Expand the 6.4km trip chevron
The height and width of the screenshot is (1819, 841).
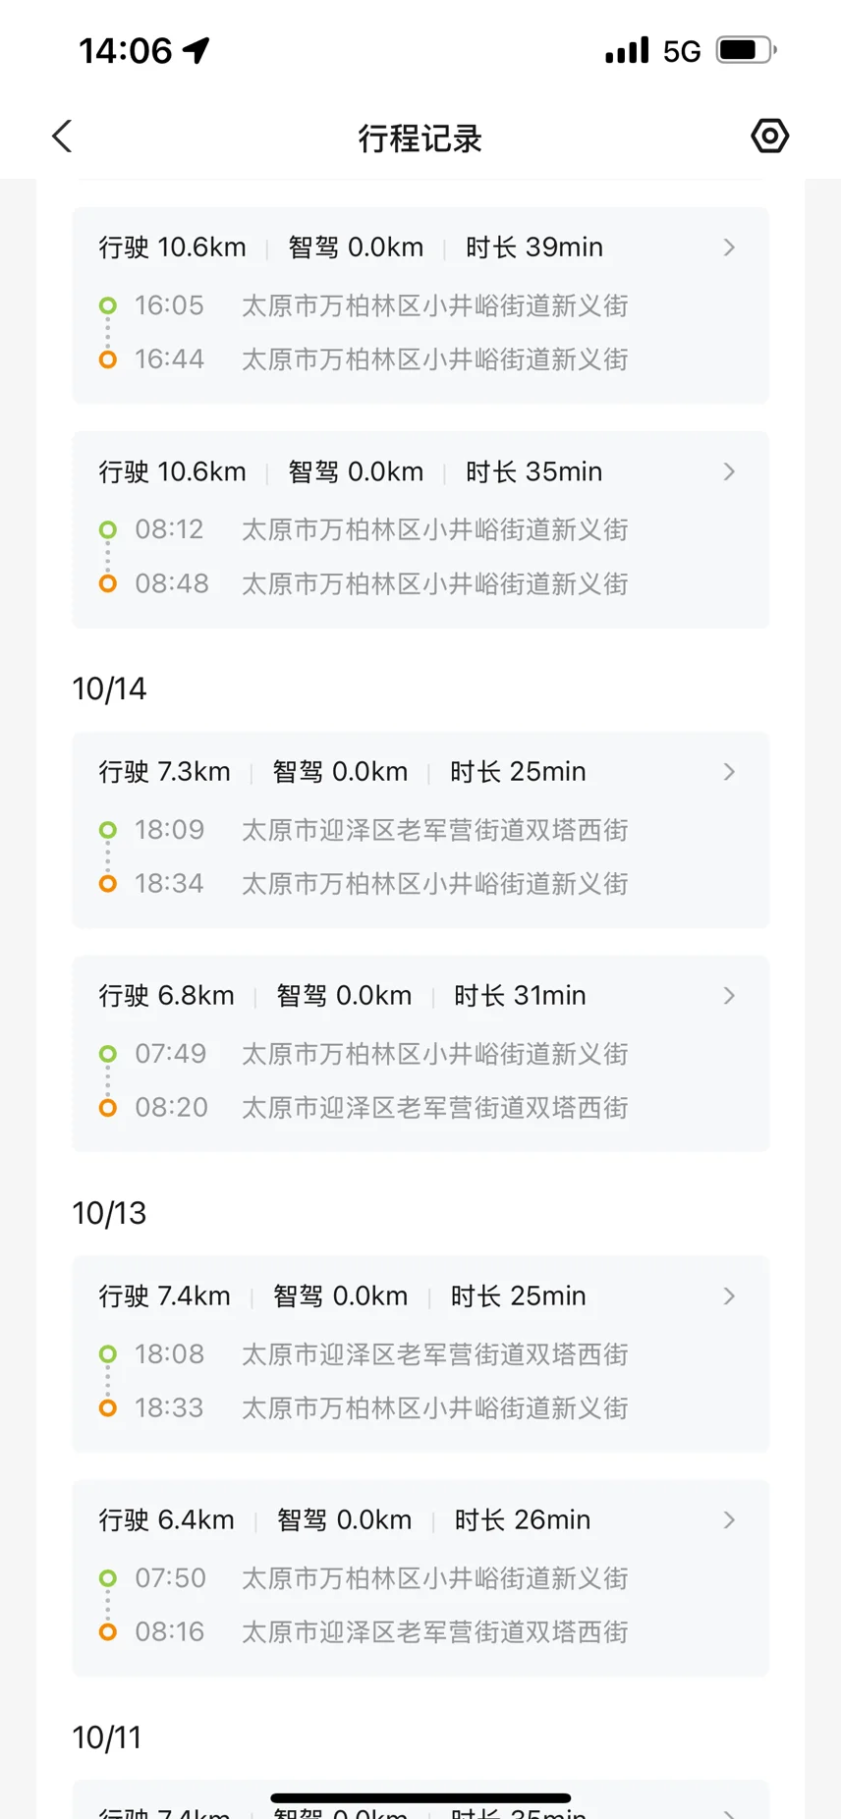tap(729, 1520)
